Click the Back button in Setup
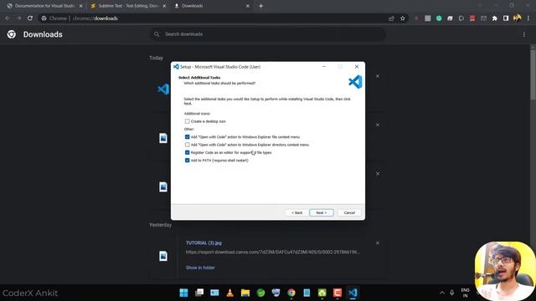 click(x=296, y=212)
